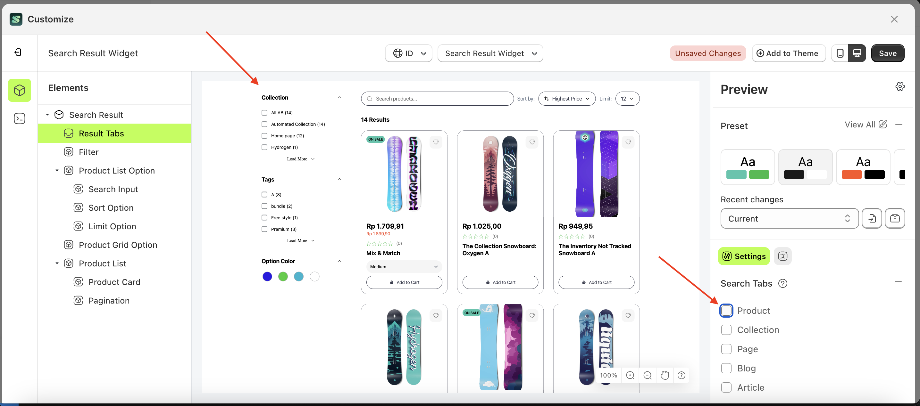920x406 pixels.
Task: Check the Collection option in Search Tabs
Action: pos(726,330)
